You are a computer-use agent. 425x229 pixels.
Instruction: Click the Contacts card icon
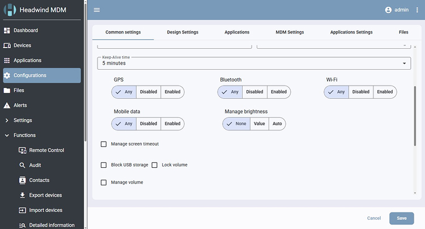[22, 180]
